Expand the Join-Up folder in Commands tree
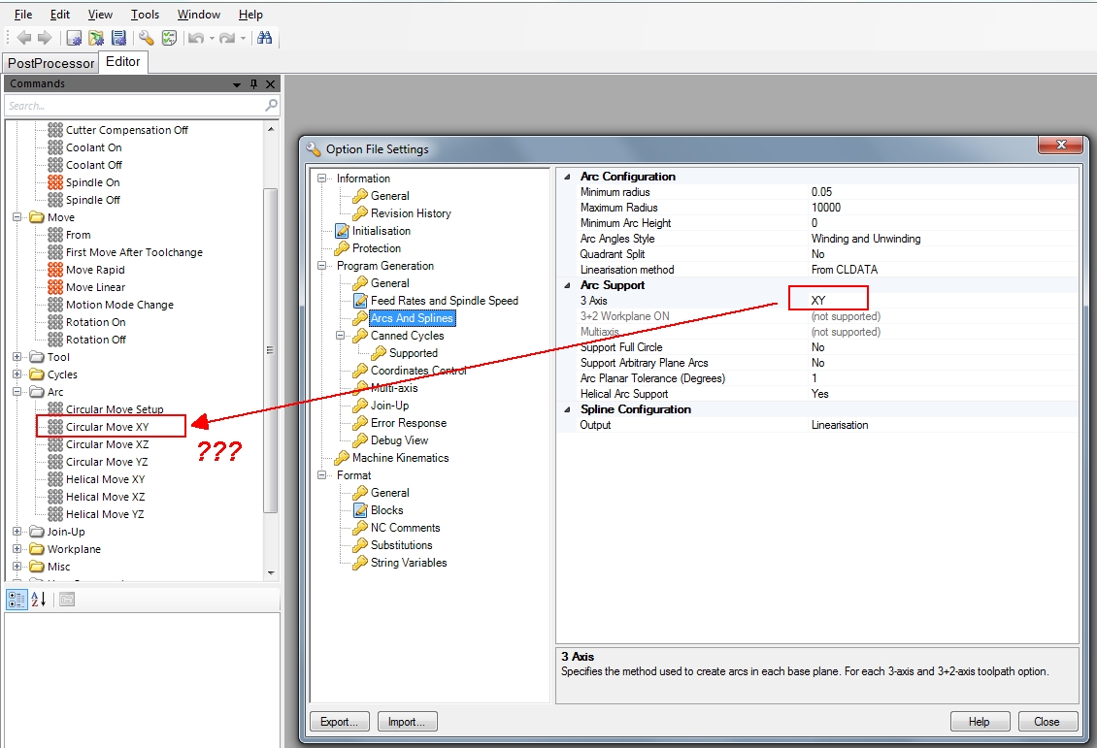This screenshot has width=1097, height=748. tap(17, 532)
